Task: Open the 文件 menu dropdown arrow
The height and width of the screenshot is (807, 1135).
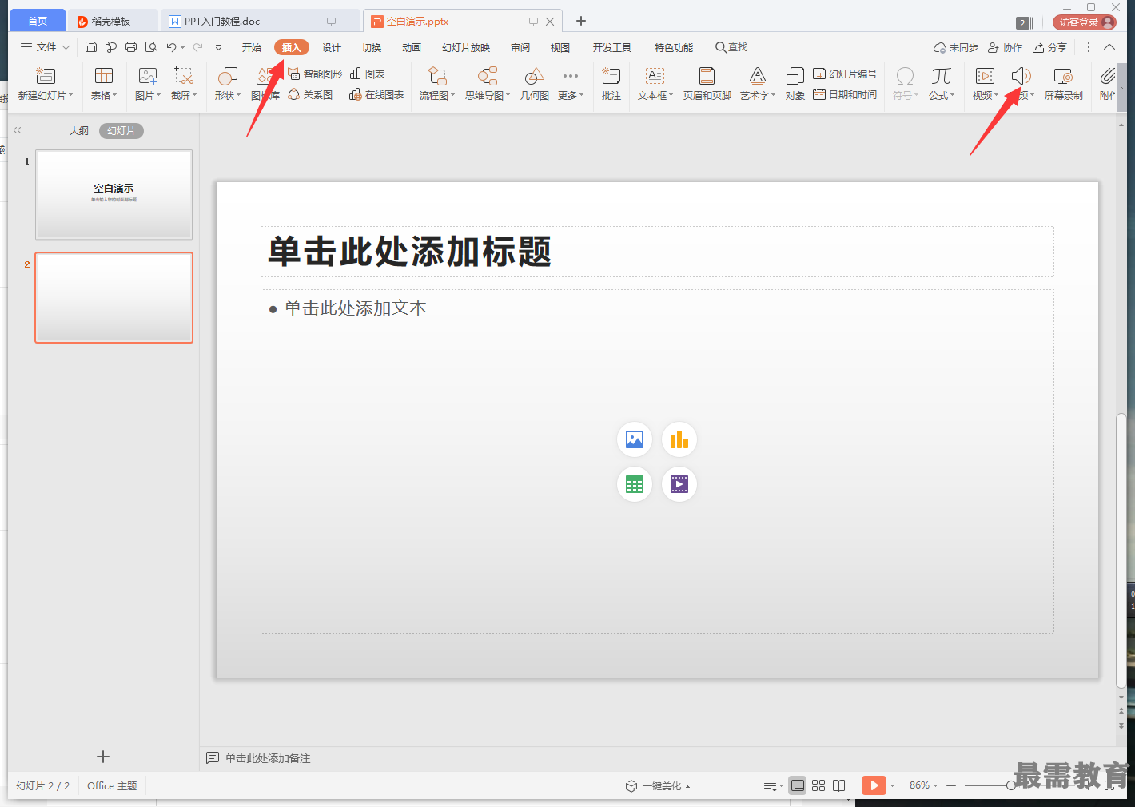Action: click(x=66, y=47)
